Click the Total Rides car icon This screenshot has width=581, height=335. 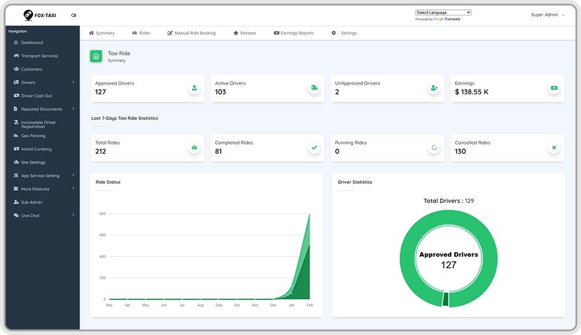tap(194, 148)
